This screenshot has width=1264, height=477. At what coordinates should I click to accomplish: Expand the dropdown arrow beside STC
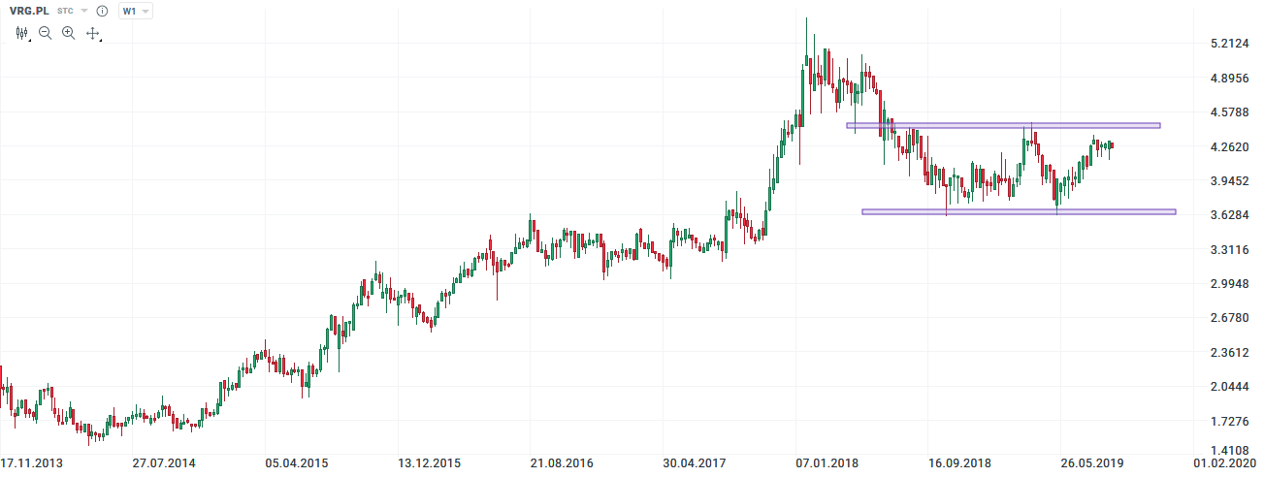pos(84,11)
